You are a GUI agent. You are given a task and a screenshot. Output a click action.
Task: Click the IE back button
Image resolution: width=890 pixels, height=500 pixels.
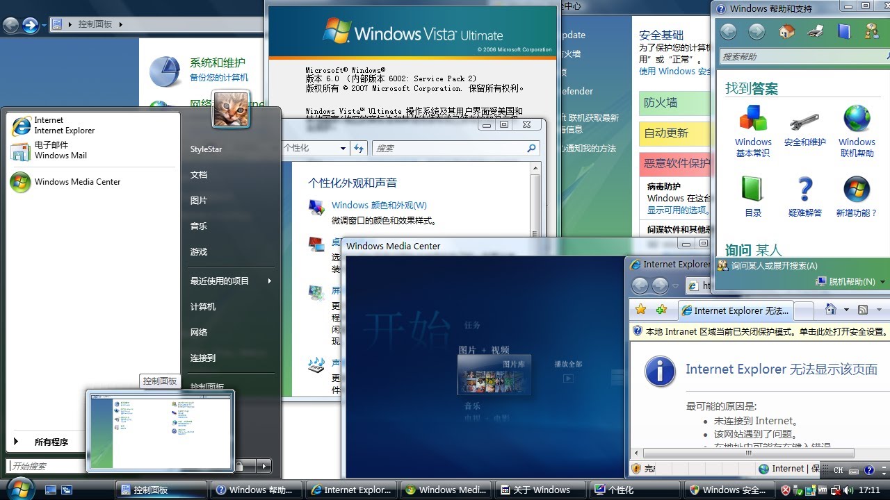(x=640, y=285)
